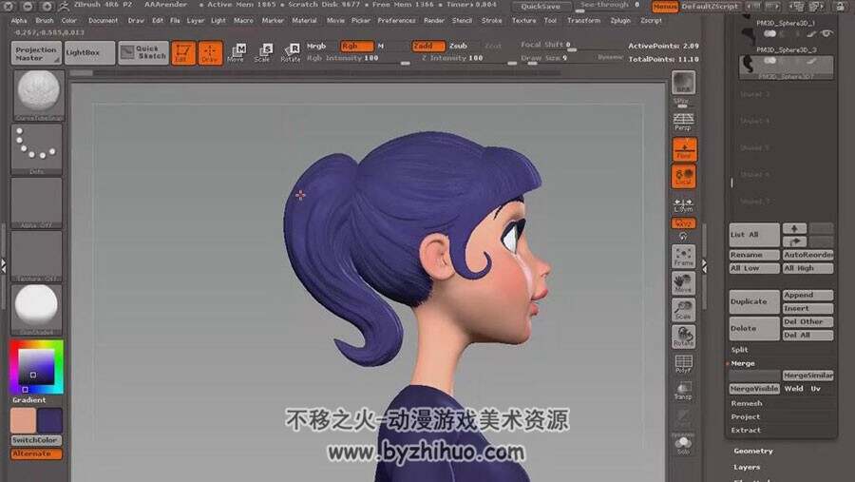The image size is (855, 482).
Task: Toggle the Rgb channel button
Action: (x=357, y=46)
